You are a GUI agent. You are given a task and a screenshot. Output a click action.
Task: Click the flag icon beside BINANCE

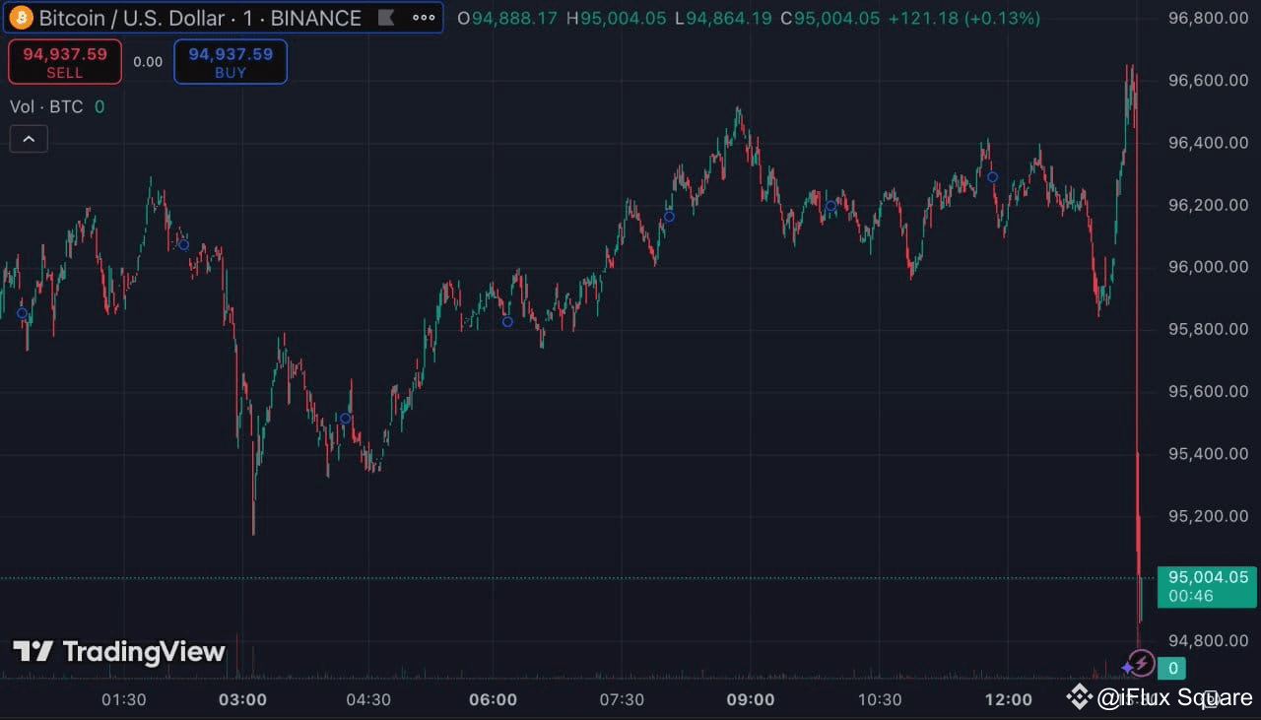(x=386, y=18)
